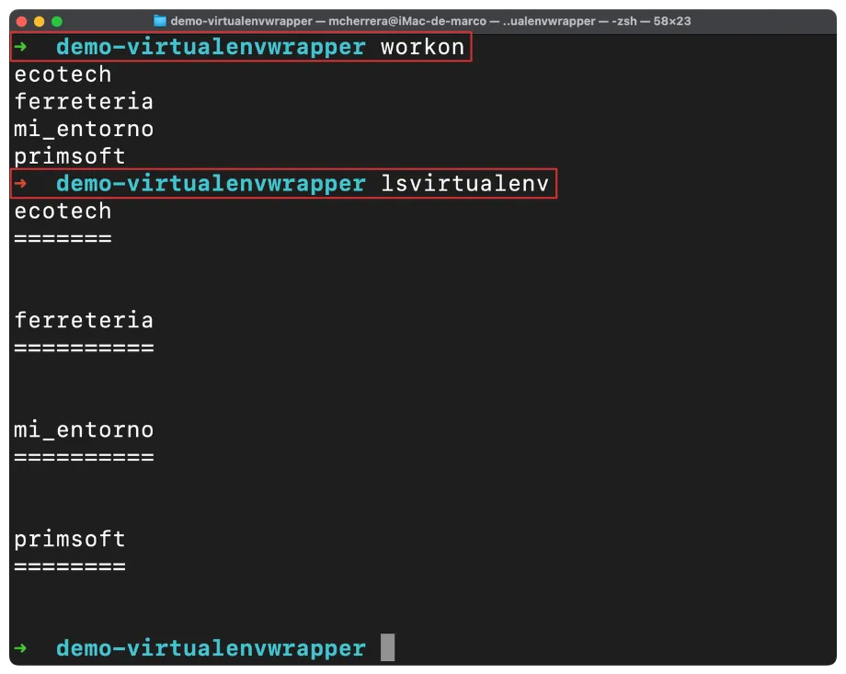The width and height of the screenshot is (846, 674).
Task: Click the green arrow before the workon command
Action: click(21, 47)
